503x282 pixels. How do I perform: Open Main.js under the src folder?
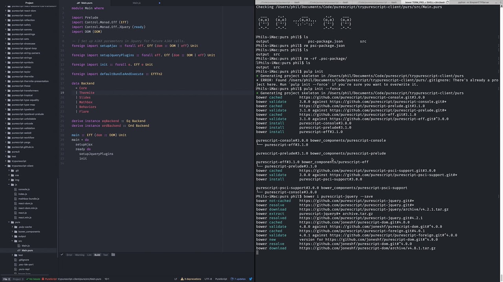point(26,246)
